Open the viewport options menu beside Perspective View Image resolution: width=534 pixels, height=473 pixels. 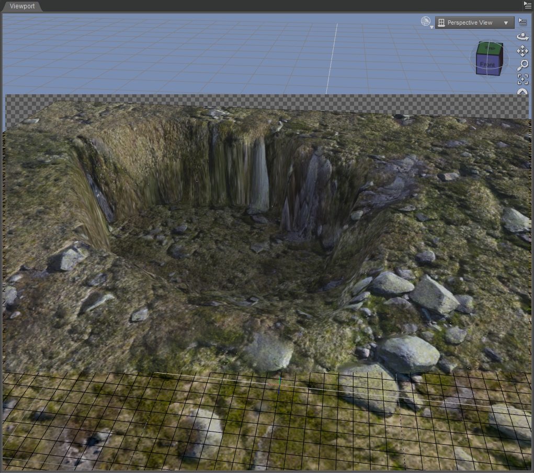click(522, 22)
